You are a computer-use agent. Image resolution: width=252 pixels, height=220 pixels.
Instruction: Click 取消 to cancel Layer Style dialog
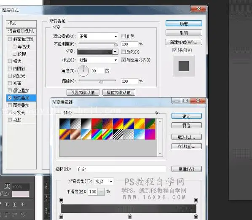pos(184,33)
